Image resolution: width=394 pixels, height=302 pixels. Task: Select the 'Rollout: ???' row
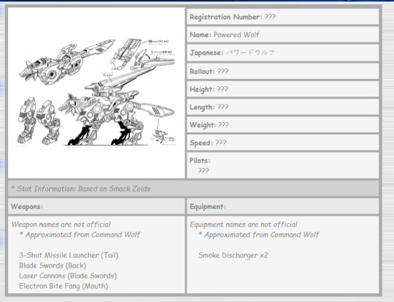click(282, 71)
